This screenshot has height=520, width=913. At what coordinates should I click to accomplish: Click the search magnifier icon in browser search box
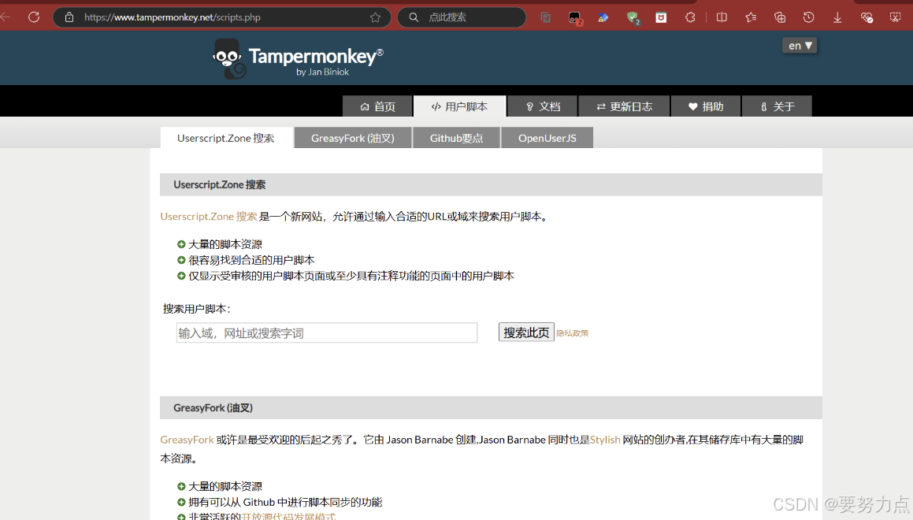tap(414, 17)
